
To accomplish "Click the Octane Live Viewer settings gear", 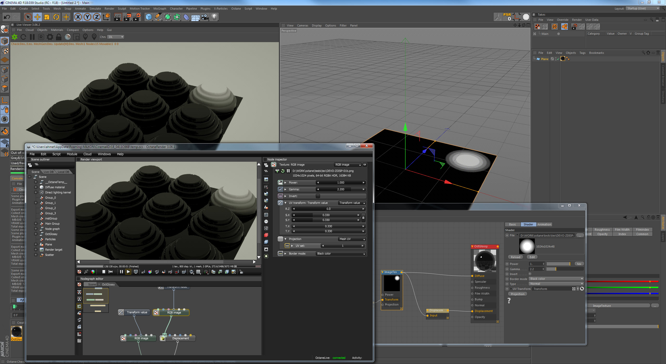I will click(x=50, y=37).
